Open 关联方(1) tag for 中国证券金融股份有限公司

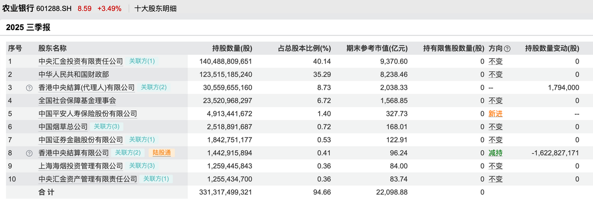click(x=142, y=140)
